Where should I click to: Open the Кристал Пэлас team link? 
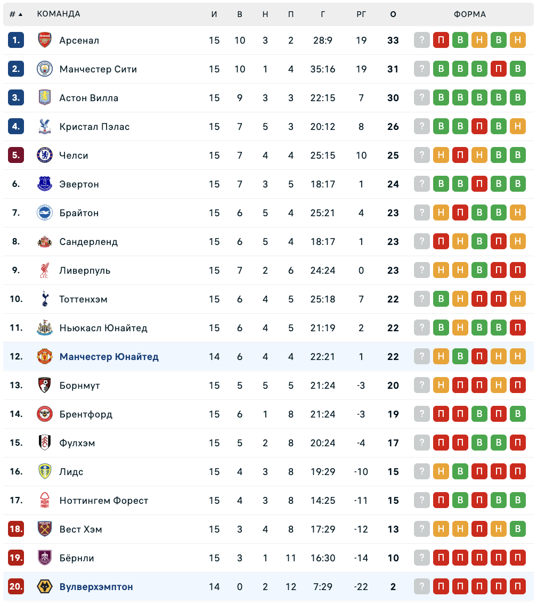pos(94,127)
